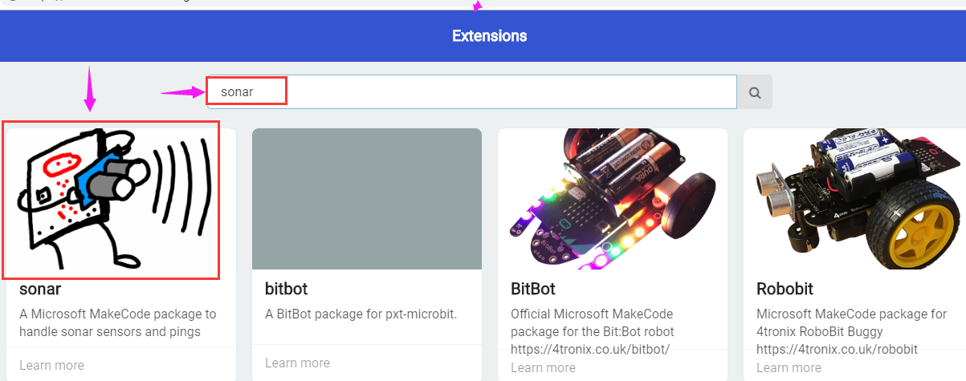
Task: Click the gray bitbot placeholder image
Action: (x=366, y=199)
